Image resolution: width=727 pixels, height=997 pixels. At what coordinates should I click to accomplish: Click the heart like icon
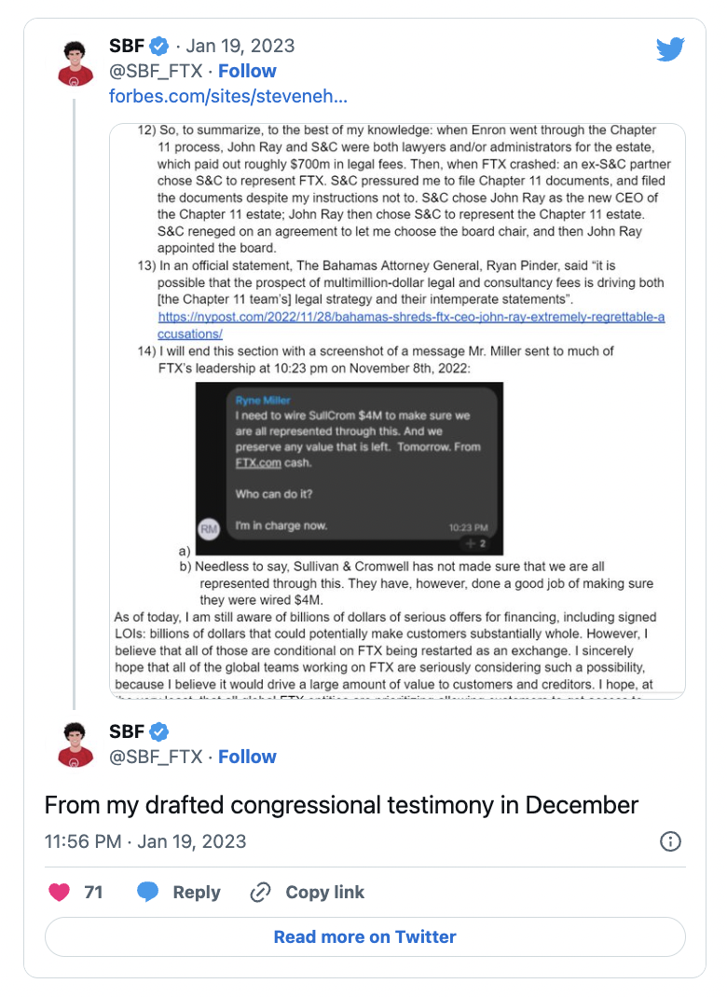(60, 892)
